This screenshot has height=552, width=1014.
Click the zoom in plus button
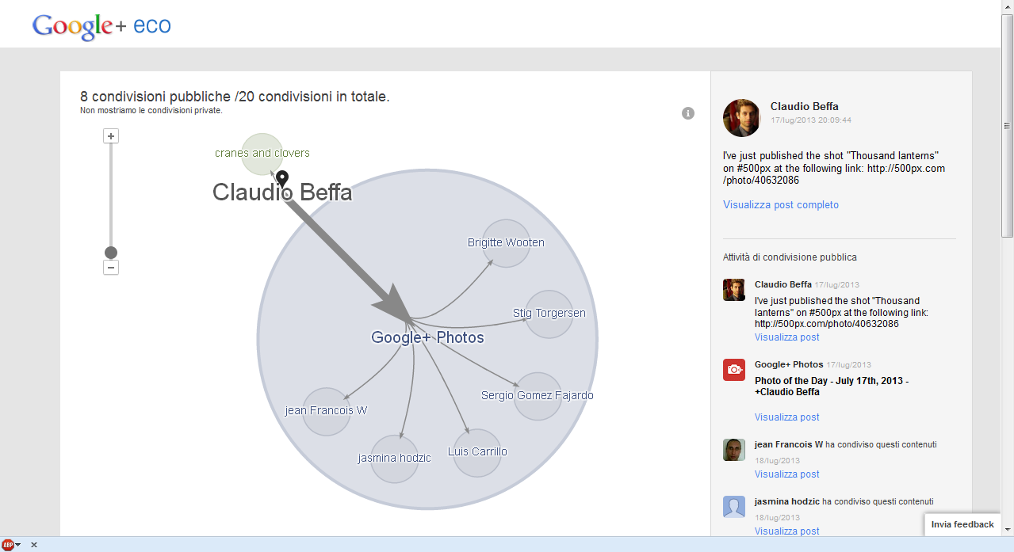click(111, 136)
